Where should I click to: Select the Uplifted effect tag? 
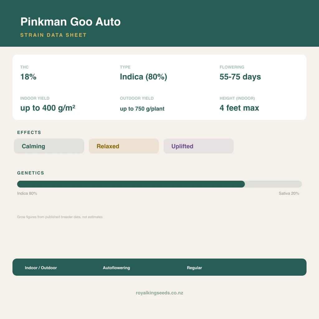(198, 146)
